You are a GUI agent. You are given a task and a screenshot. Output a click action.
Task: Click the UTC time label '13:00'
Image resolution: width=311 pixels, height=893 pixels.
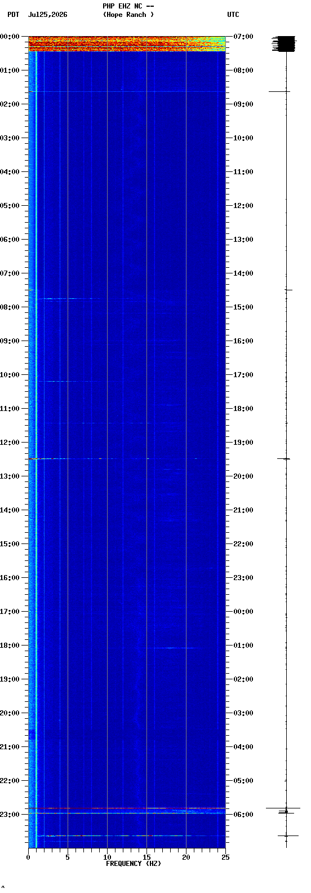click(x=243, y=240)
